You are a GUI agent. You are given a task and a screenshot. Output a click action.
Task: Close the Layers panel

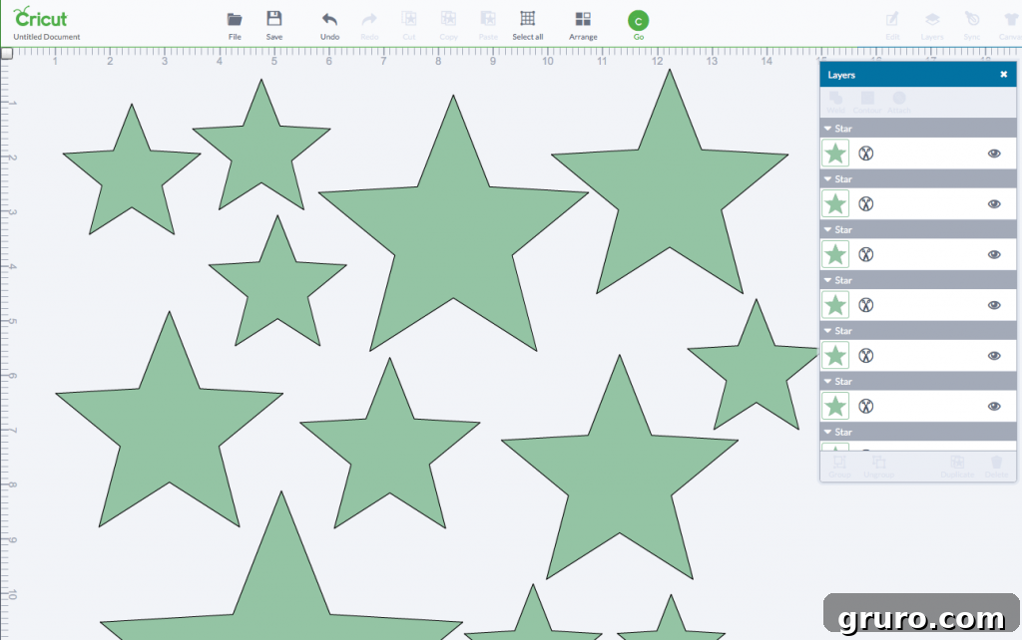1004,74
